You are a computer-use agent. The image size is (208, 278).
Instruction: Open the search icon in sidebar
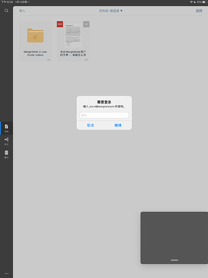[x=6, y=11]
